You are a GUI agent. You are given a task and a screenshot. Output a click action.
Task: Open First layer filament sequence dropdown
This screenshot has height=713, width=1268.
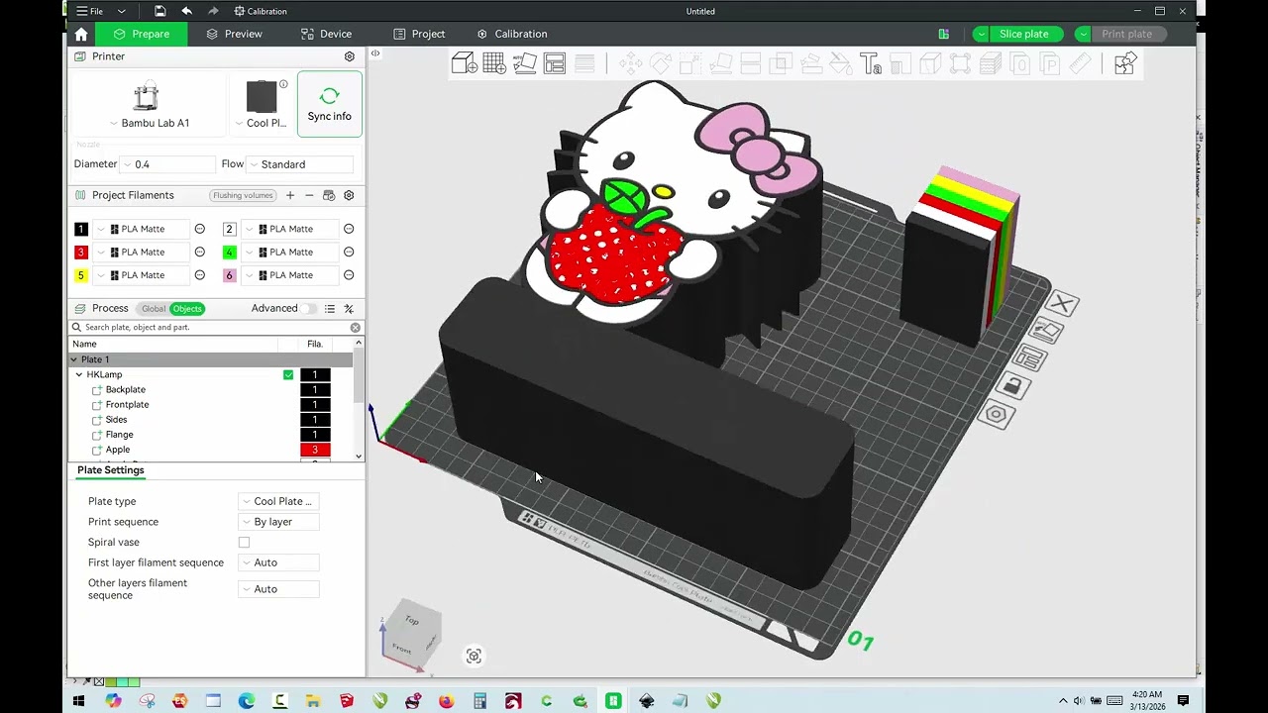278,562
